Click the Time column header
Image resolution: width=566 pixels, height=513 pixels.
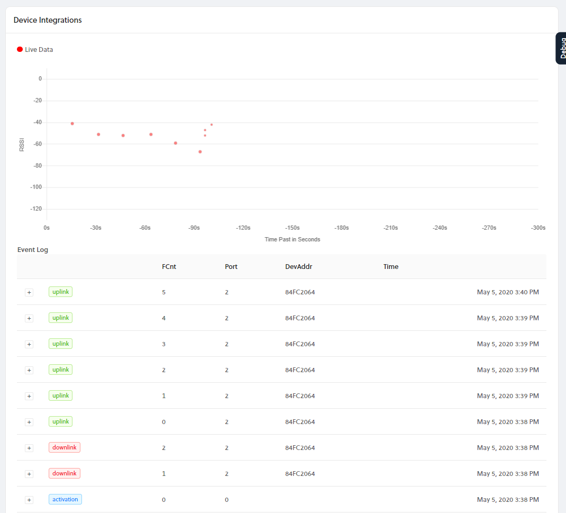coord(391,267)
